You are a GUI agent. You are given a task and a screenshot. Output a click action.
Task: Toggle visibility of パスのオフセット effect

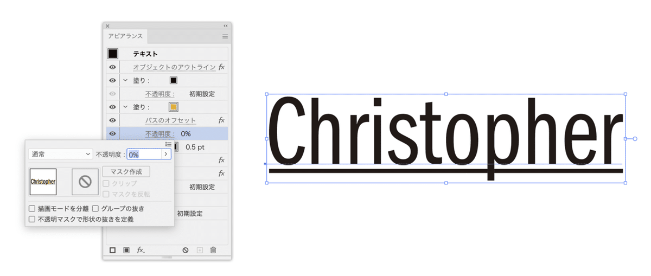112,120
